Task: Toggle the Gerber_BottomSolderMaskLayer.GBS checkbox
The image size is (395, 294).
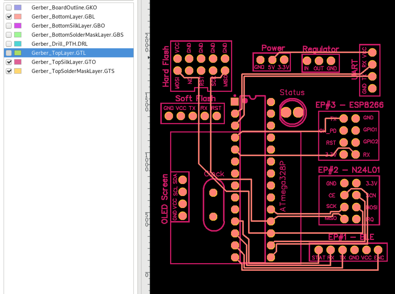Action: pos(9,35)
